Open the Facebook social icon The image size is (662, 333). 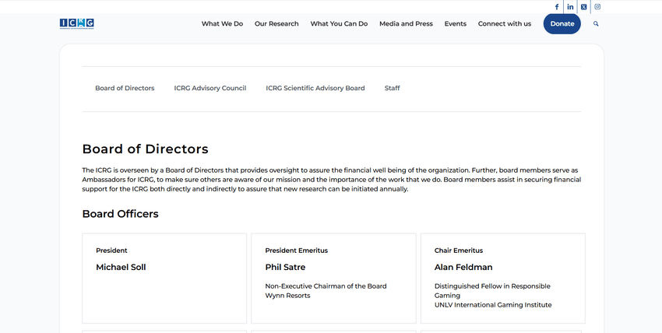556,7
